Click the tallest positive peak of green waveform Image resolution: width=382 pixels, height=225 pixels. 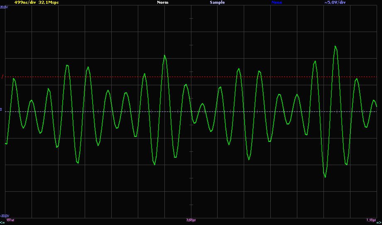point(335,47)
